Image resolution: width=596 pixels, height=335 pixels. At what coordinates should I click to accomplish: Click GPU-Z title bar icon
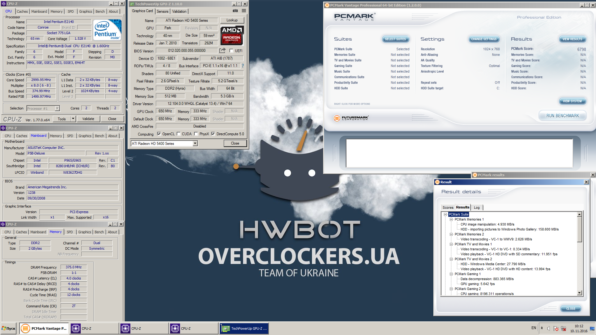132,4
